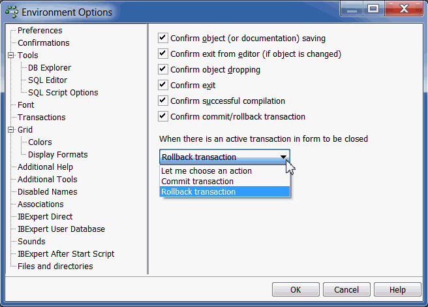Go to Display Formats under Grid
The height and width of the screenshot is (307, 428).
point(58,154)
